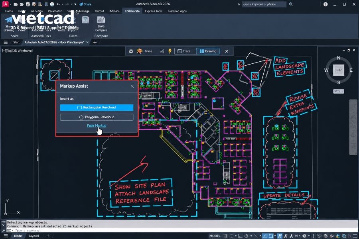Click the status bar Customization menu icon
Image resolution: width=359 pixels, height=239 pixels.
(x=355, y=236)
